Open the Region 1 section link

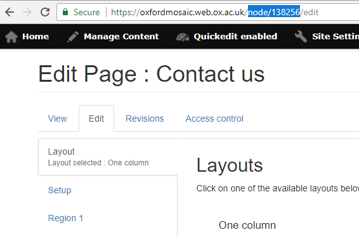pos(65,218)
